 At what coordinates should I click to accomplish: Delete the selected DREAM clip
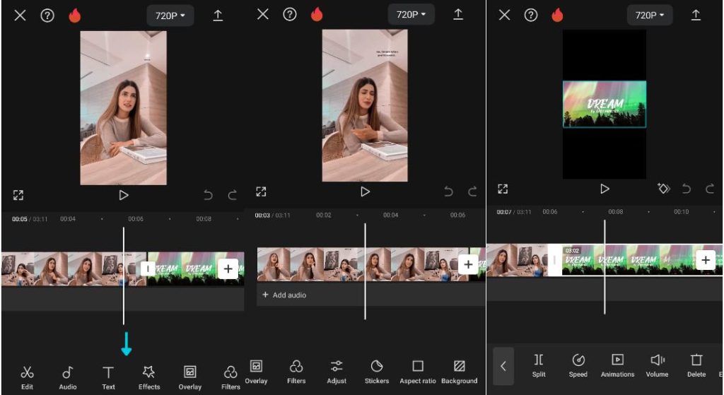[x=696, y=366]
